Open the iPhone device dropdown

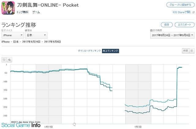13,35
